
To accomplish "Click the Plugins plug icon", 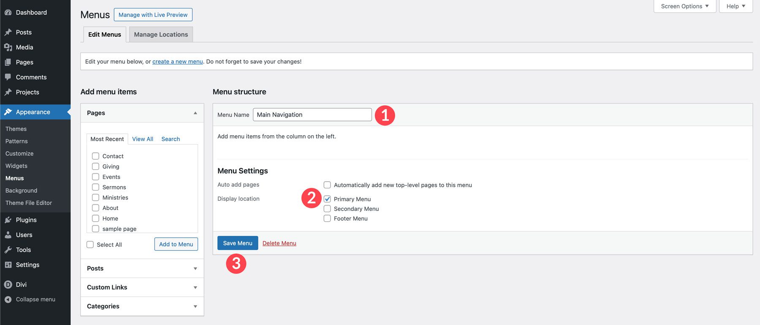I will point(8,220).
